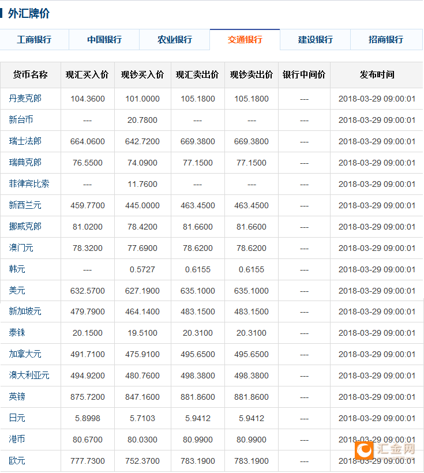Viewport: 424px width, 473px height.
Task: Select the 104.3600 value in 丹麦克郎 row
Action: pos(88,99)
